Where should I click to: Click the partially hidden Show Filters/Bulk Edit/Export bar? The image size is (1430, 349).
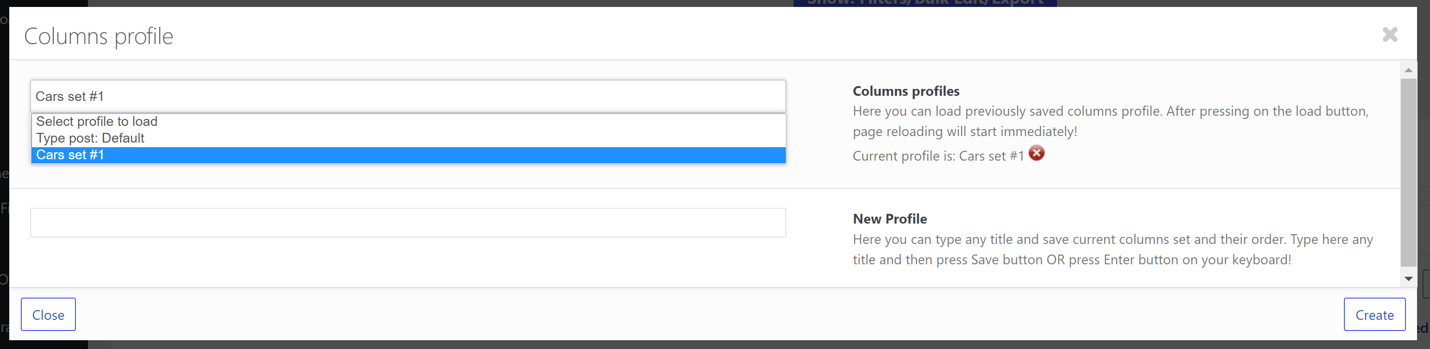pyautogui.click(x=925, y=3)
